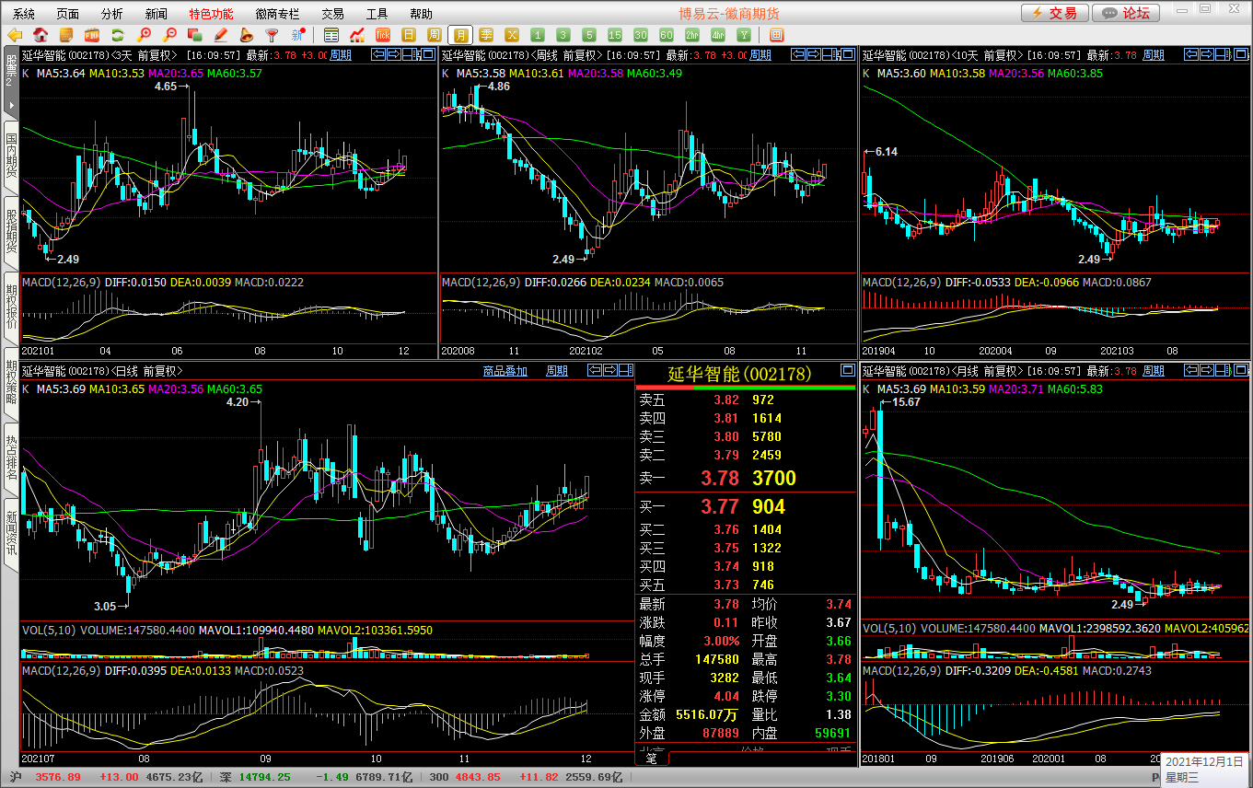Open the alert bell icon

click(247, 35)
